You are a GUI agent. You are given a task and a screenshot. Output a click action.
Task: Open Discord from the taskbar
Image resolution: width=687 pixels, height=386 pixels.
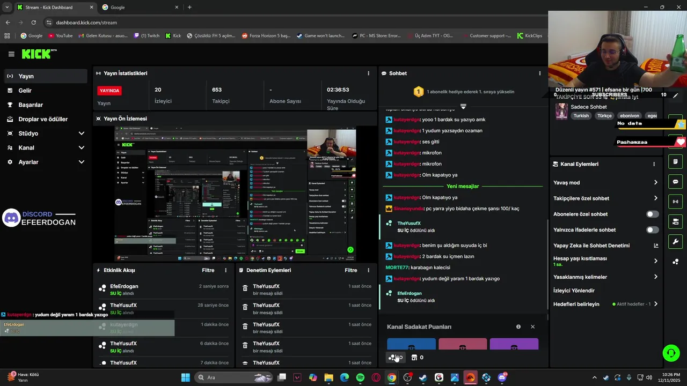[x=502, y=377]
